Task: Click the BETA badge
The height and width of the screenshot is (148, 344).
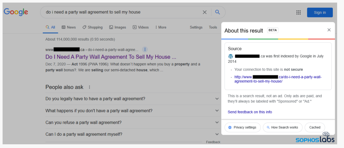Action: coord(273,30)
